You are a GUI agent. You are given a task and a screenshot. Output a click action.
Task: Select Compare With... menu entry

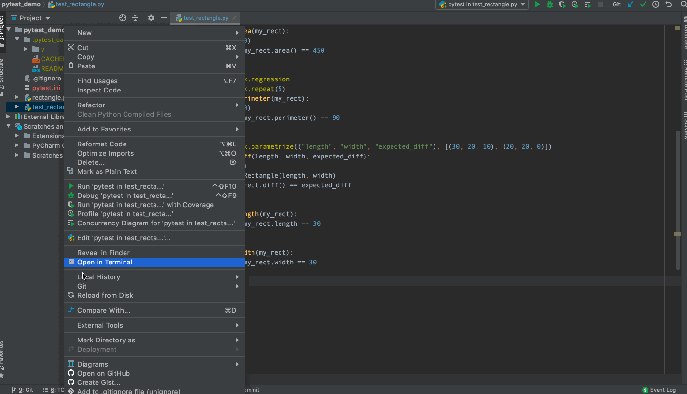point(154,310)
